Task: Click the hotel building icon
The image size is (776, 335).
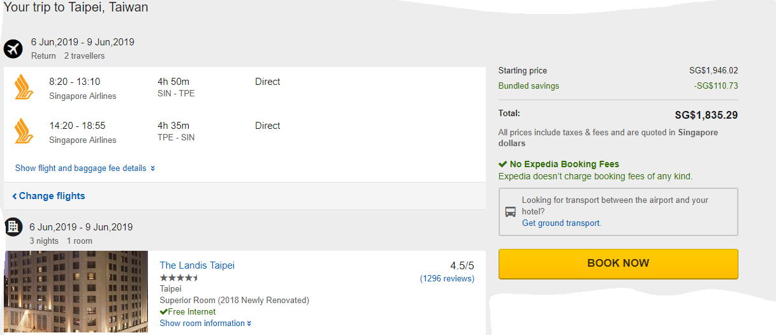Action: 13,227
